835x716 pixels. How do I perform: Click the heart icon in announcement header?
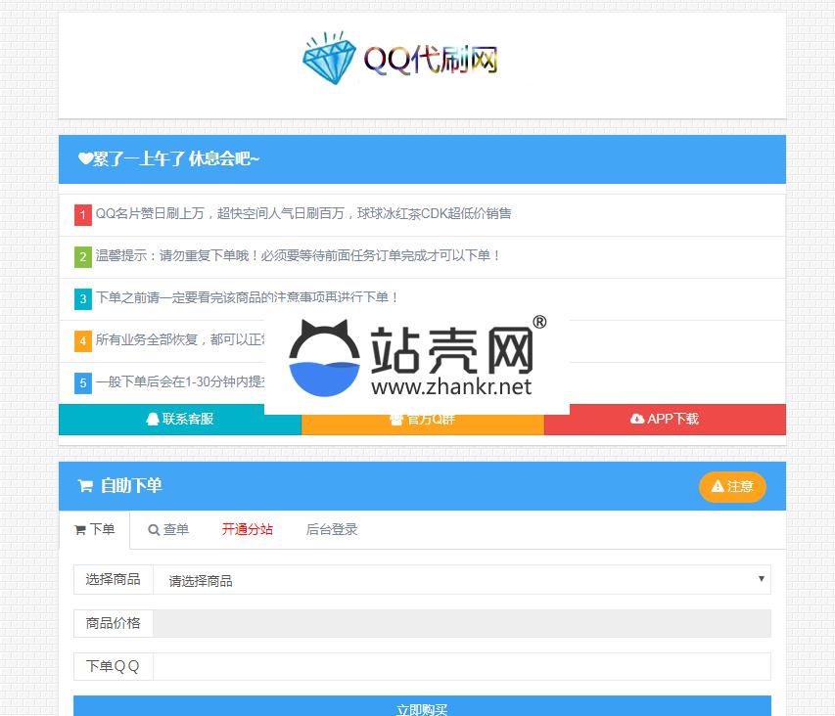[85, 159]
